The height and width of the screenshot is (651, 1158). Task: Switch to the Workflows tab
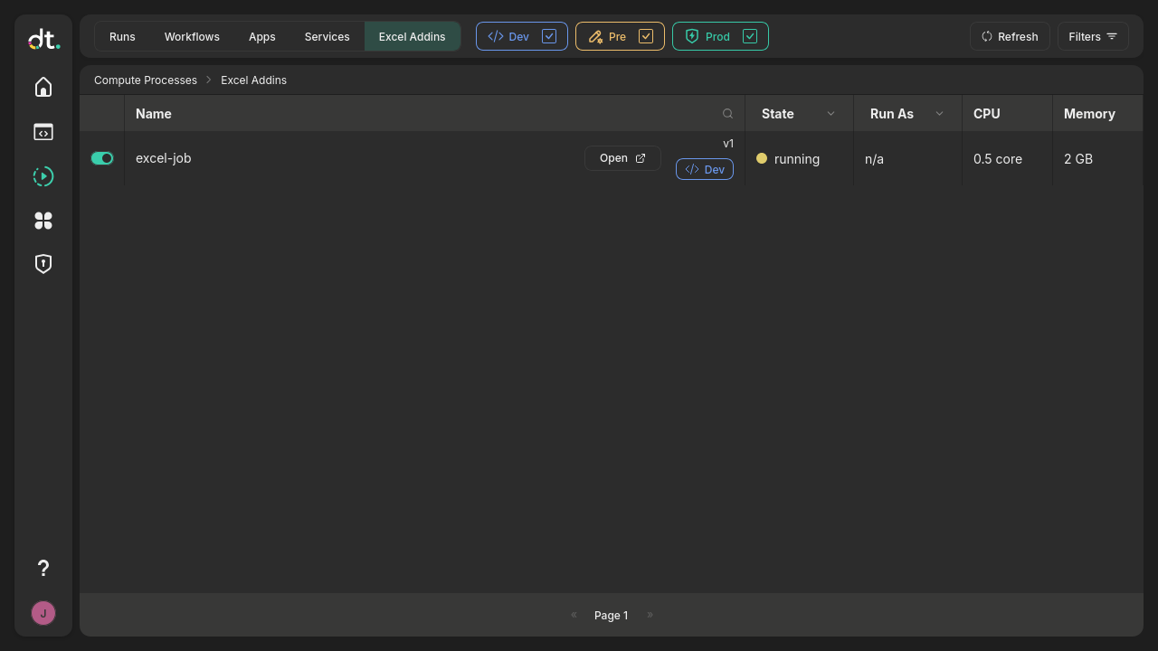click(192, 36)
